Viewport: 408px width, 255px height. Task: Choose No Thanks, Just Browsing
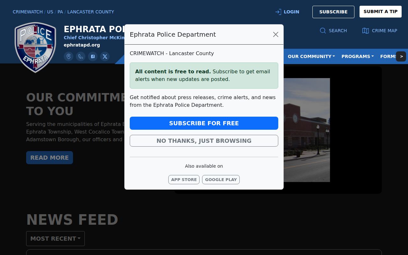(x=204, y=141)
